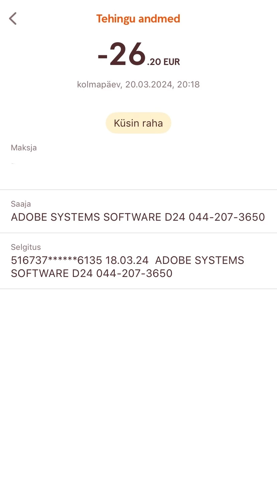Click the 18.03.24 date in Selgitus
The height and width of the screenshot is (497, 277).
[127, 260]
